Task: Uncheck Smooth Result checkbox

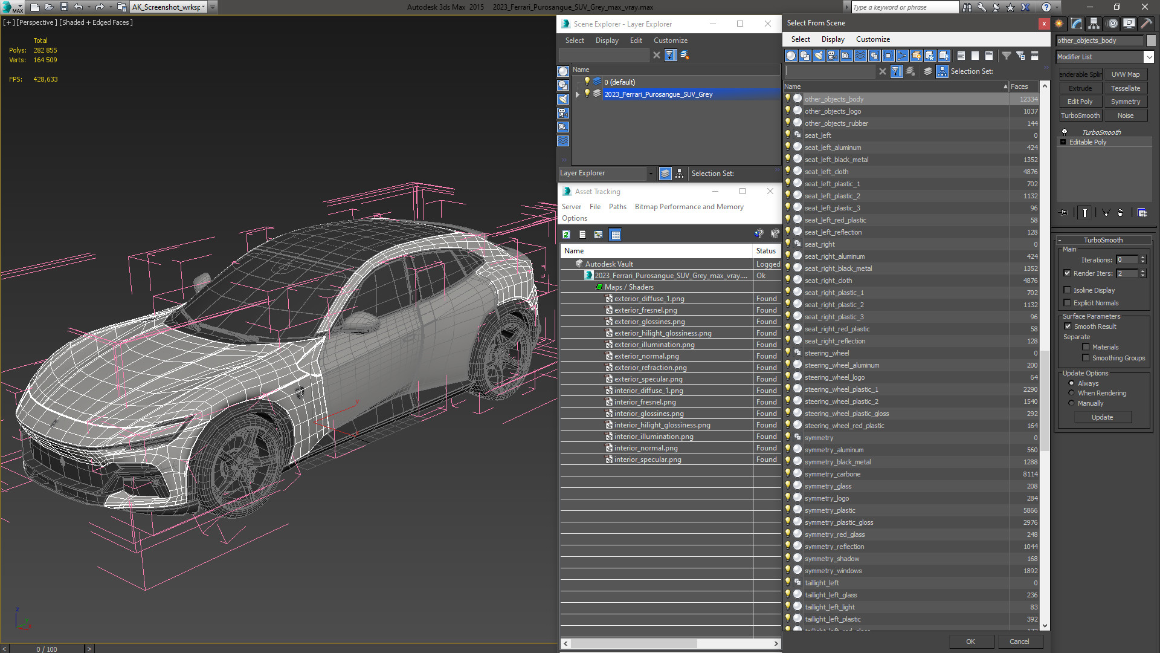Action: 1068,326
